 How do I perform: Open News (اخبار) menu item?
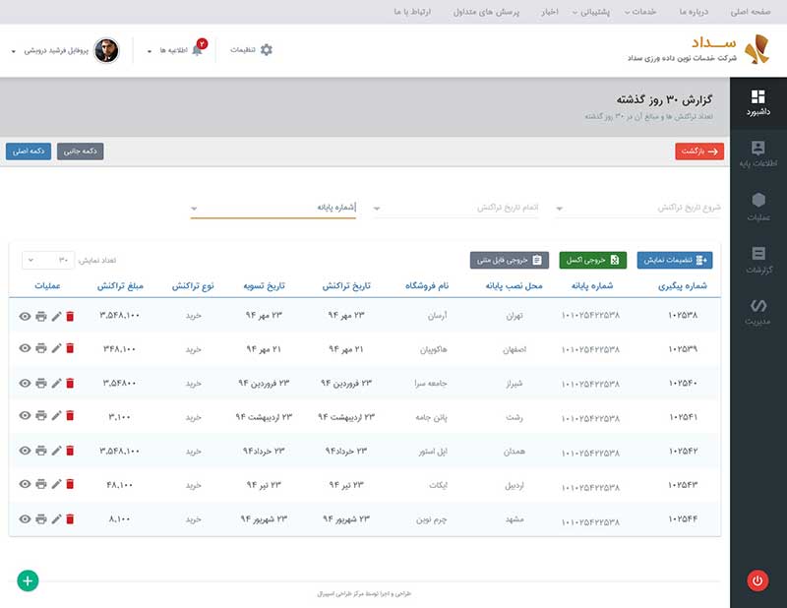click(x=550, y=12)
